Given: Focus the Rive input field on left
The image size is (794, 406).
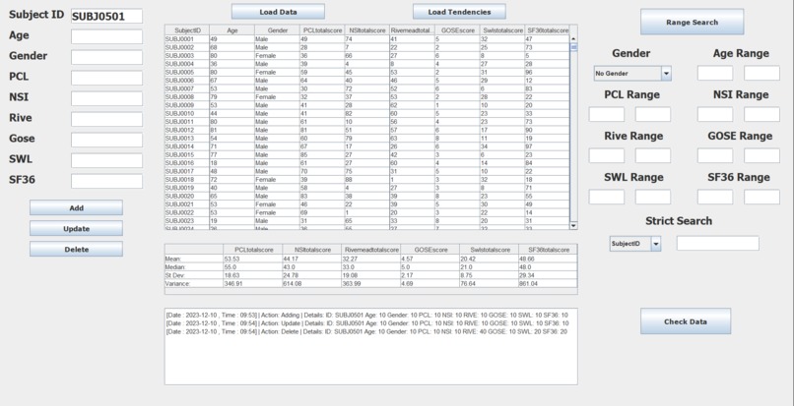Looking at the screenshot, I should pos(106,119).
